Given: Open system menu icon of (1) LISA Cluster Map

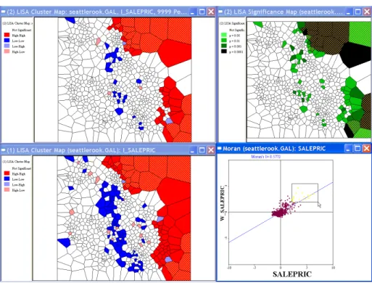Looking at the screenshot, I should pos(3,150).
